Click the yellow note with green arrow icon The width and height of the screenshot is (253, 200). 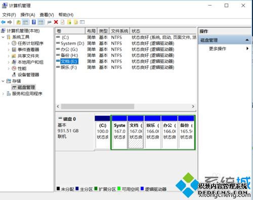click(69, 22)
